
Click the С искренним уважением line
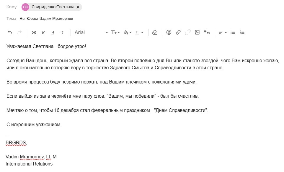pyautogui.click(x=34, y=124)
